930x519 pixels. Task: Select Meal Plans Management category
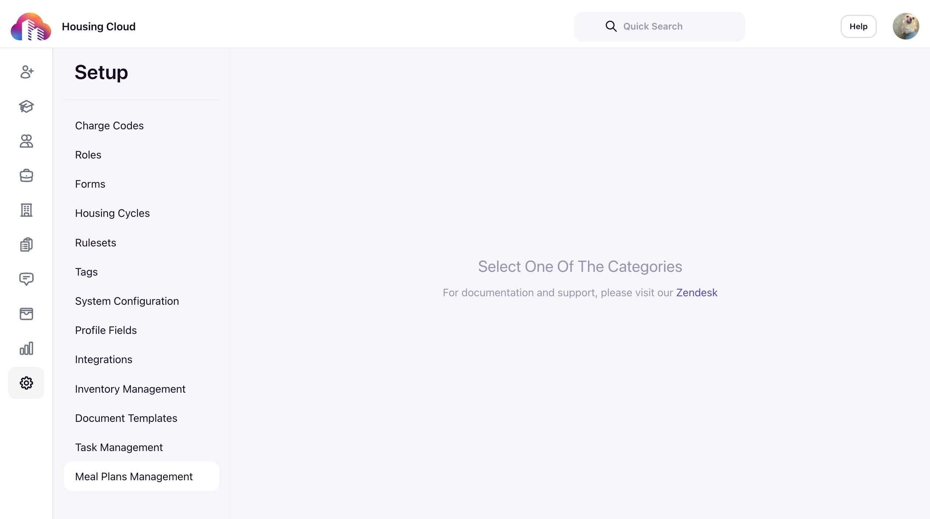[134, 477]
